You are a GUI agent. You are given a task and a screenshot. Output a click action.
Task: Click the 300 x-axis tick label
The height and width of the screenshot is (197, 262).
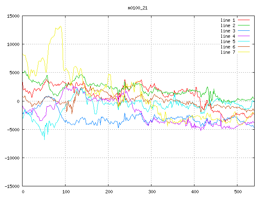coord(151,192)
